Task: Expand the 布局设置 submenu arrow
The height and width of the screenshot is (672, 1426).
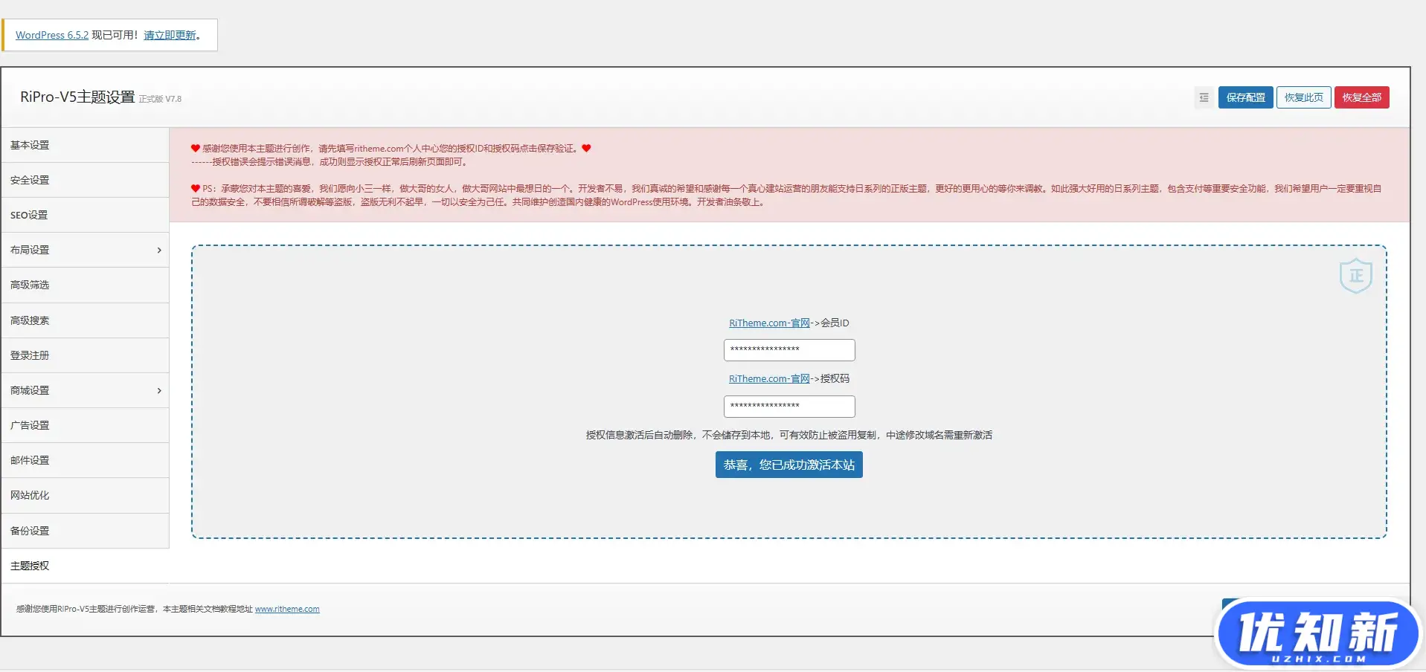Action: 159,251
